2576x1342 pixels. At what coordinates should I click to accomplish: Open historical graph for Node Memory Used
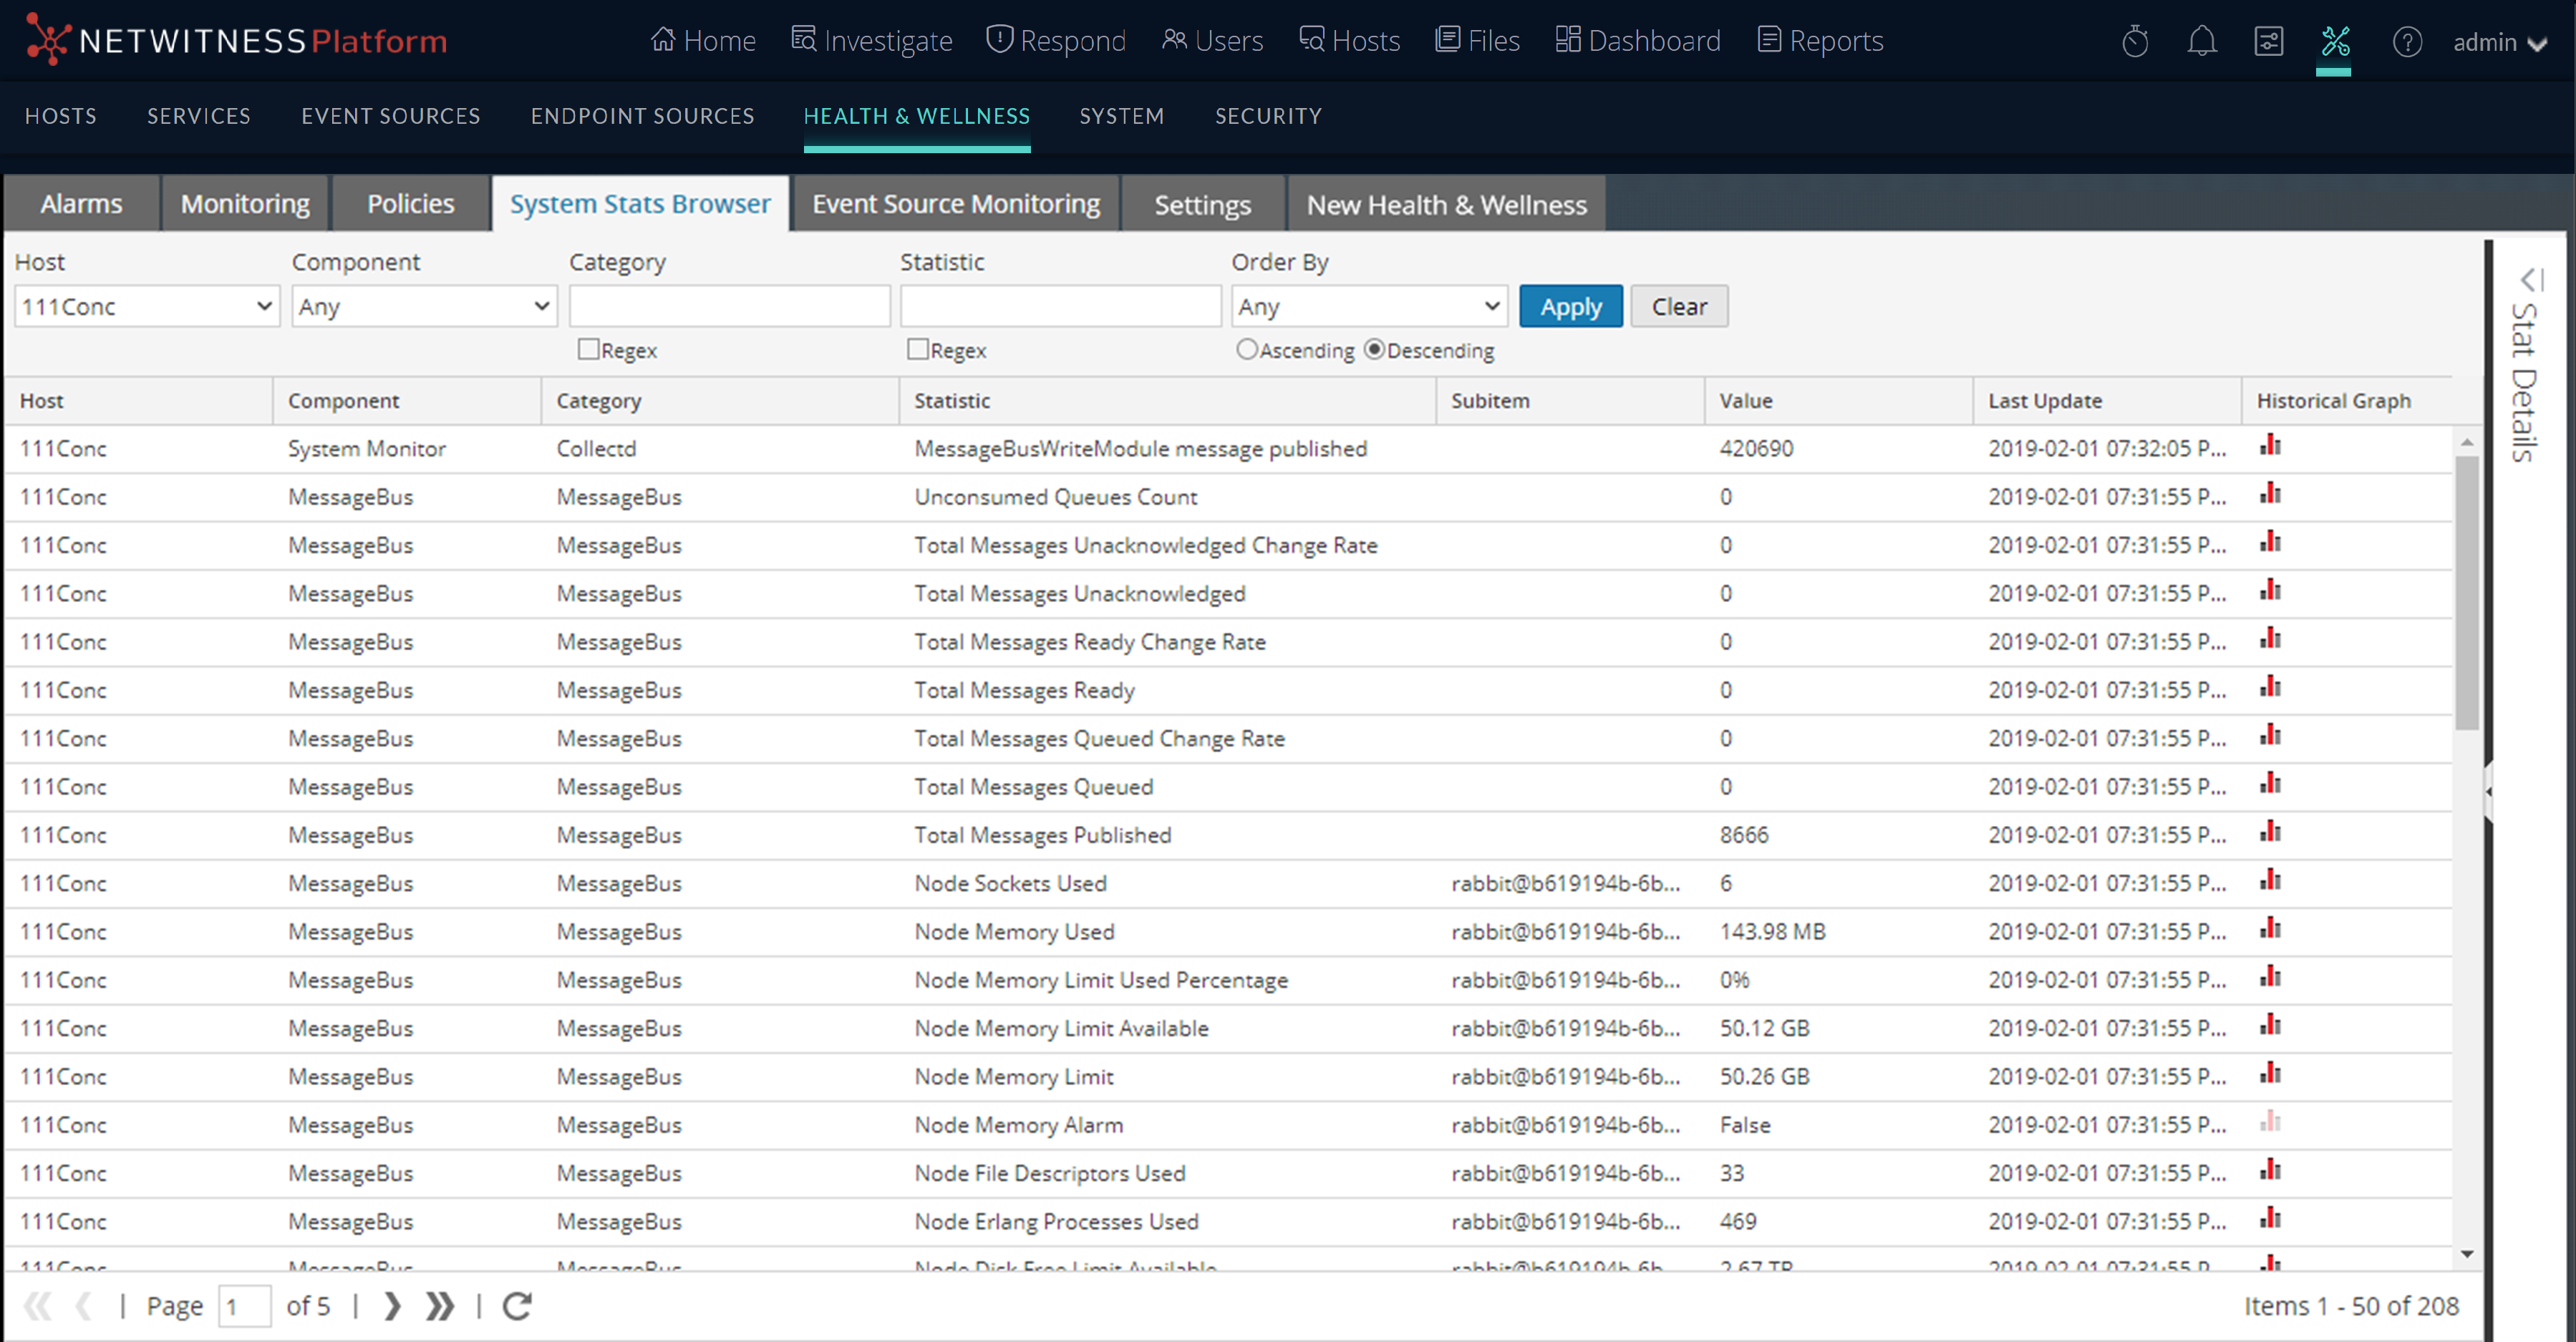point(2270,928)
